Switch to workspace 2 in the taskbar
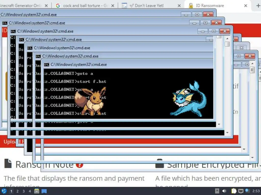The image size is (261, 195). pyautogui.click(x=18, y=191)
